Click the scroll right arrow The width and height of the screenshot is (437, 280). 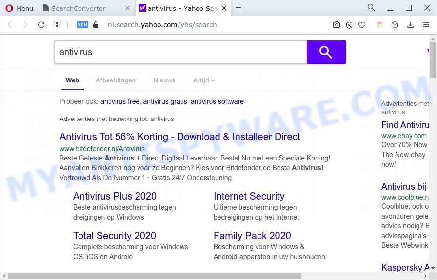click(x=426, y=276)
